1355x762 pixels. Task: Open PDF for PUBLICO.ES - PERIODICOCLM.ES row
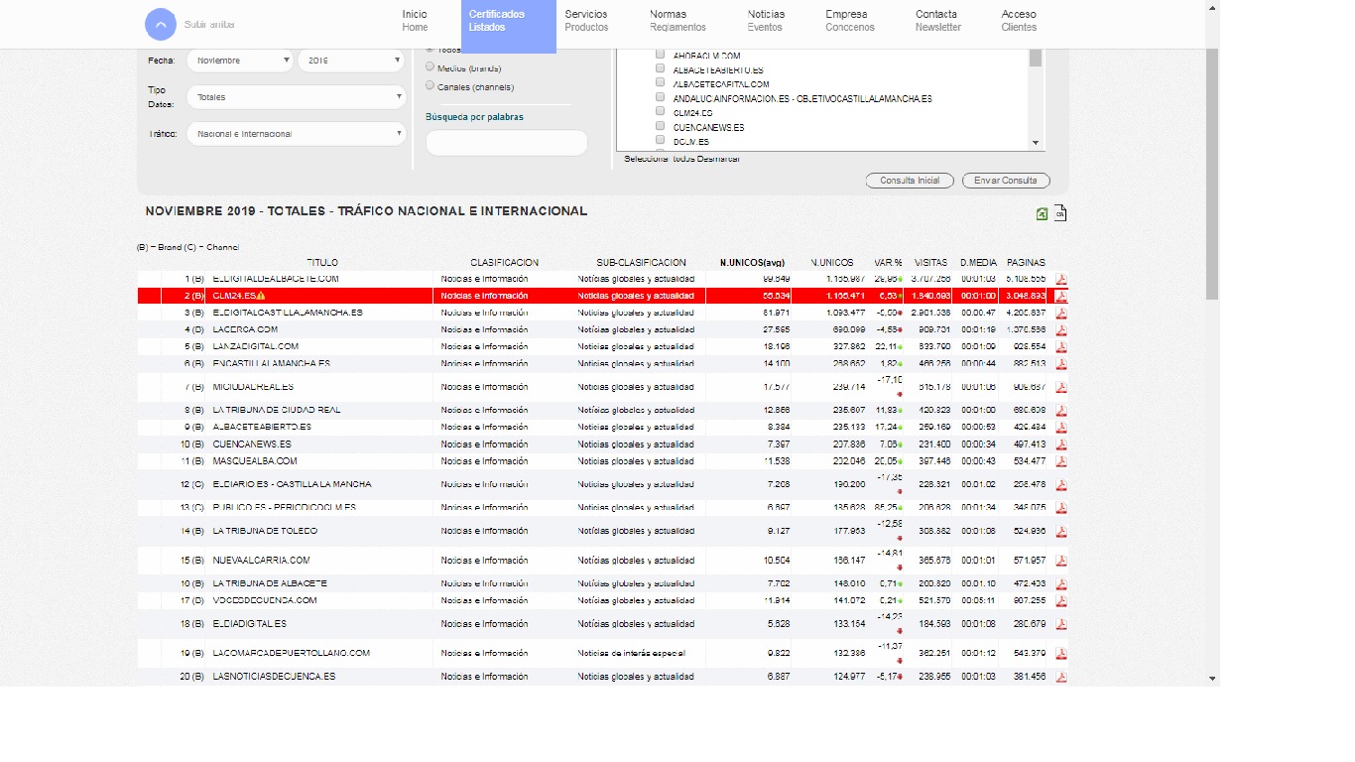coord(1060,508)
